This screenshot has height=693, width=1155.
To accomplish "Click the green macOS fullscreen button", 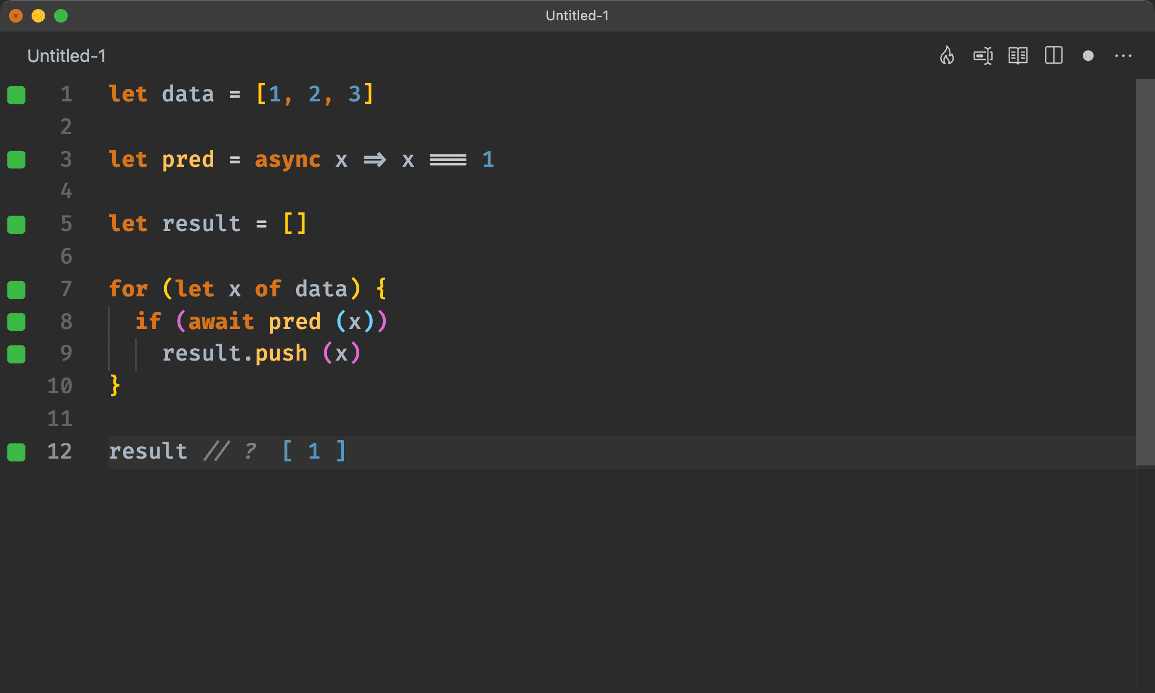I will (61, 16).
